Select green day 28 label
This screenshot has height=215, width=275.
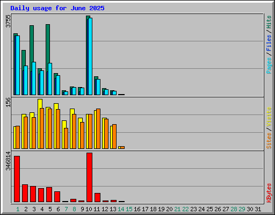point(234,209)
